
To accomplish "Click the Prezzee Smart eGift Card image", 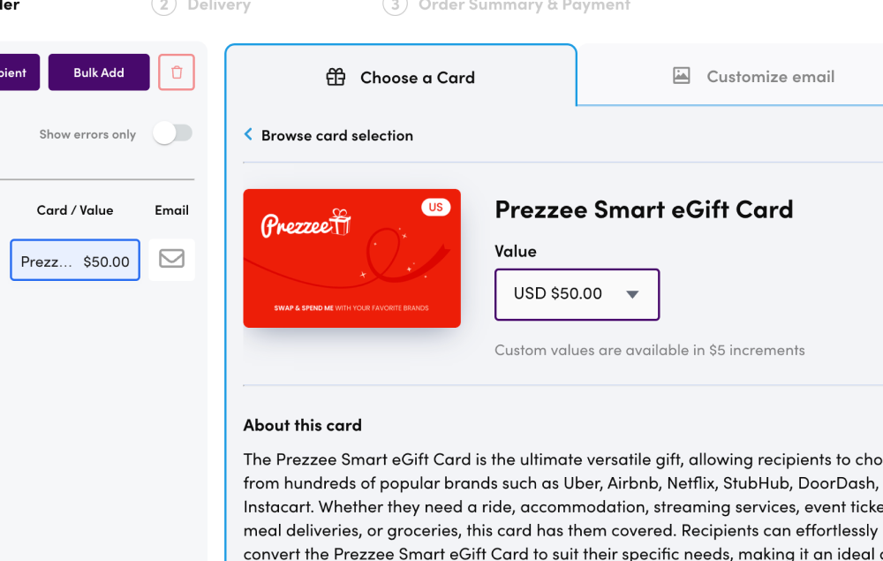I will [x=351, y=258].
